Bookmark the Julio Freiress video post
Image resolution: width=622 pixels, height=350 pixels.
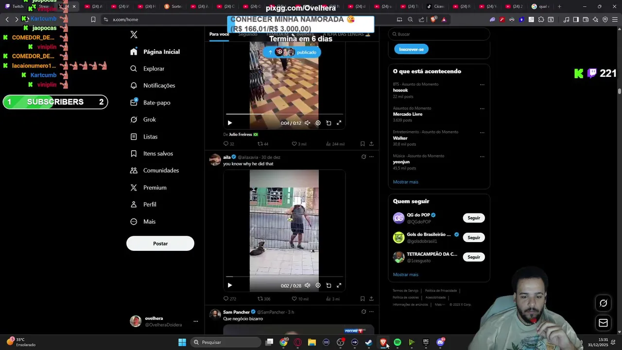click(363, 144)
